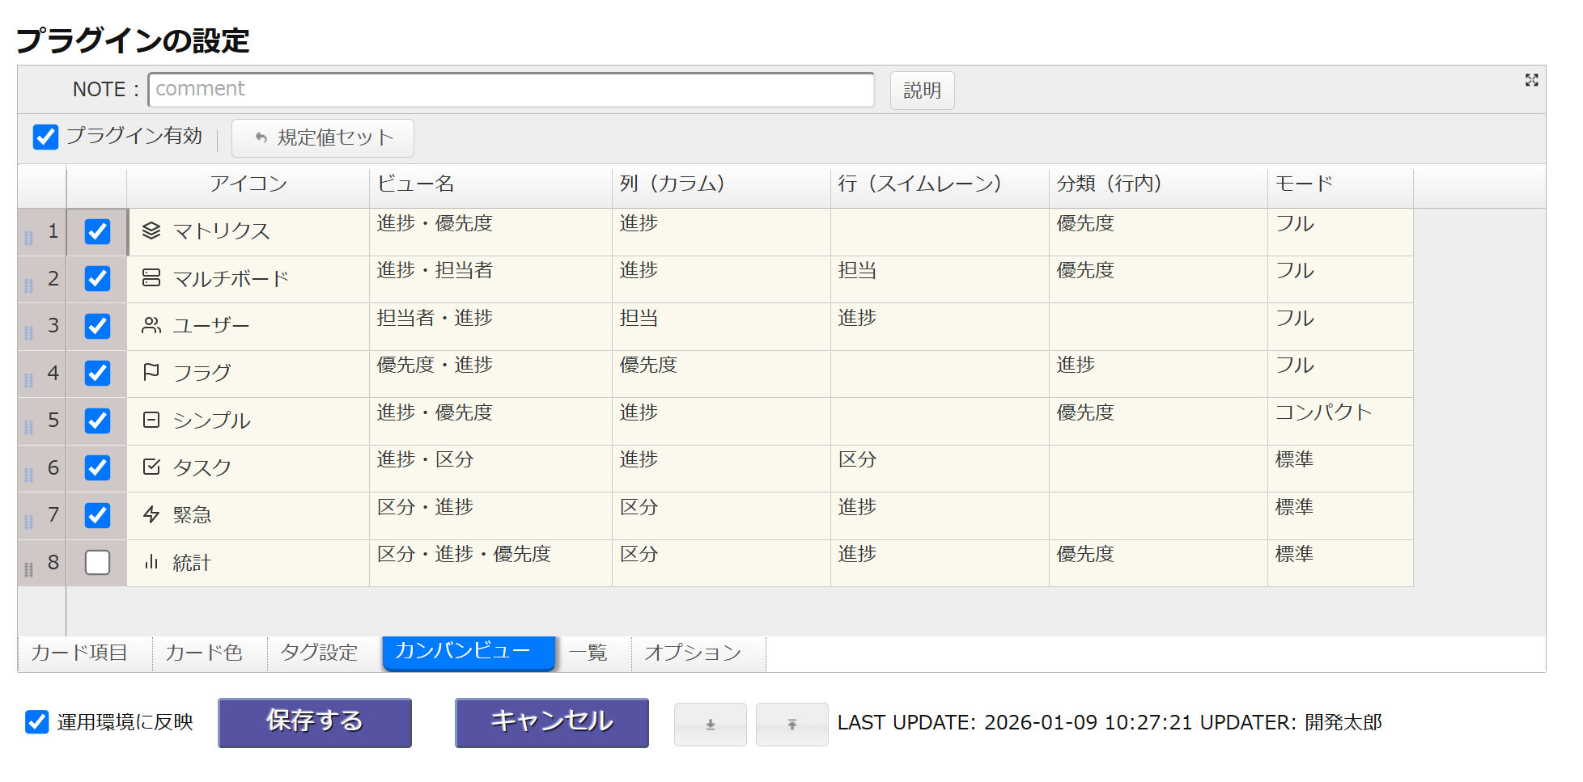Click the upload arrow button
Image resolution: width=1583 pixels, height=782 pixels.
(791, 725)
